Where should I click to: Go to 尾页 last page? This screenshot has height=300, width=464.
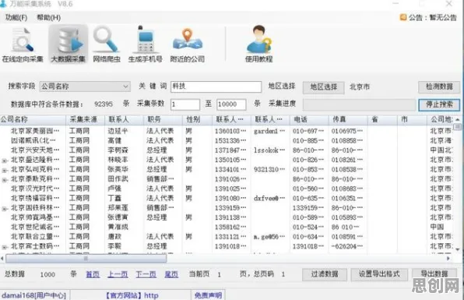tap(171, 274)
